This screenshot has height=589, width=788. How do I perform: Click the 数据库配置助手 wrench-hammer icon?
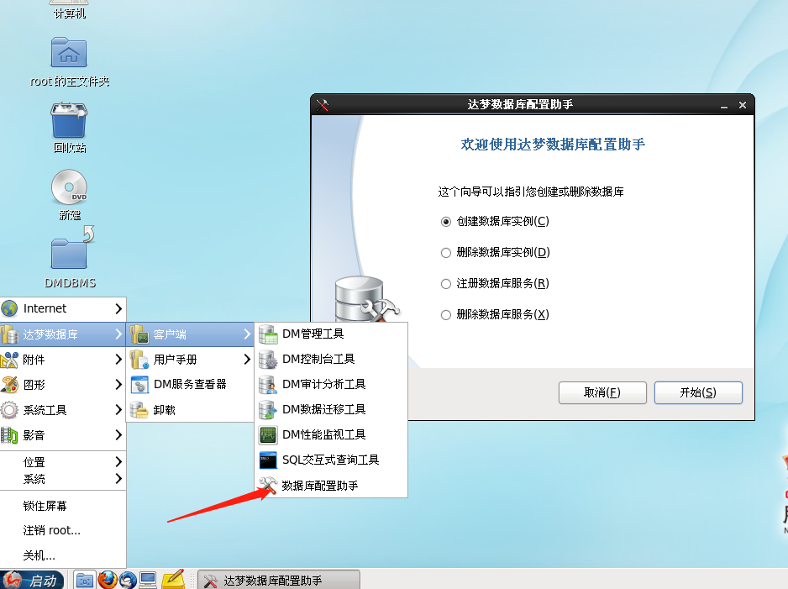click(x=268, y=486)
